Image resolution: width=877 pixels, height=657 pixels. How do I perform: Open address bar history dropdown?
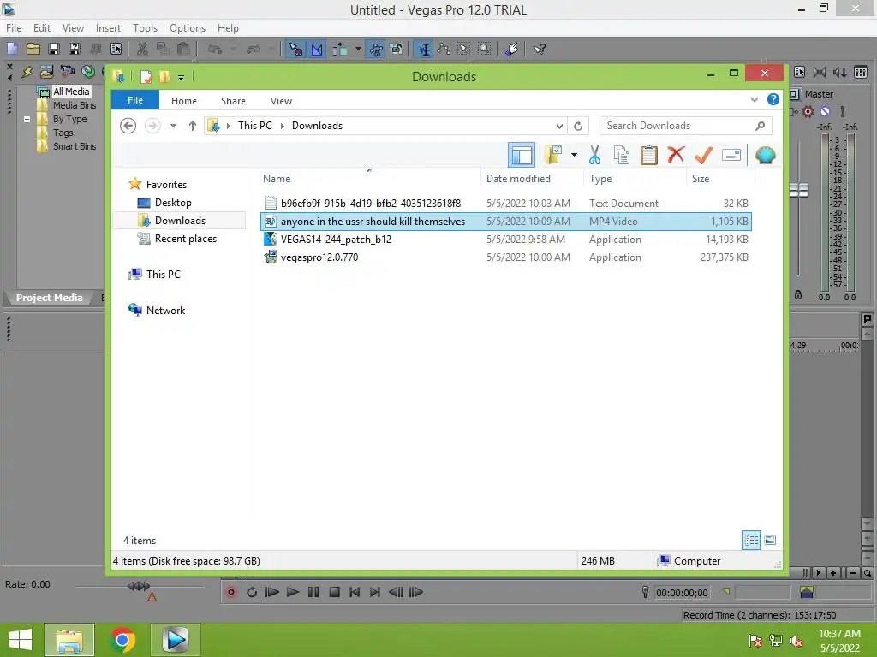click(x=559, y=126)
